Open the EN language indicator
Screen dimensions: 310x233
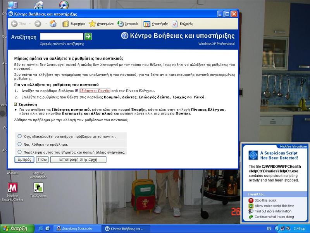pos(269,229)
